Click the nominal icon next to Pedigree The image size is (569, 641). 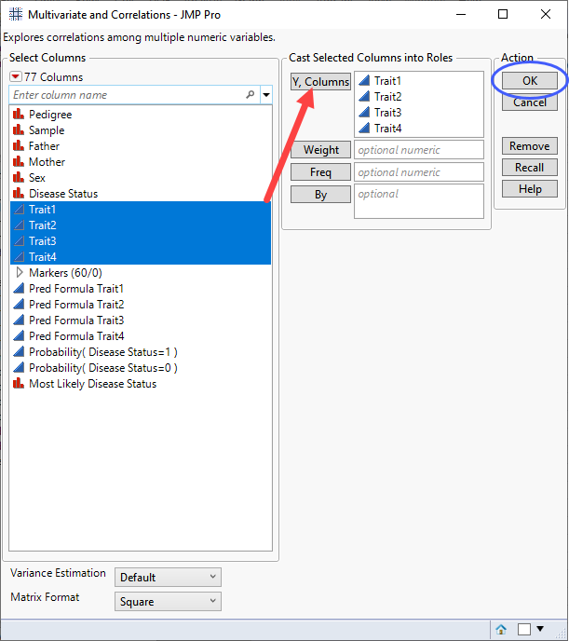[x=19, y=114]
